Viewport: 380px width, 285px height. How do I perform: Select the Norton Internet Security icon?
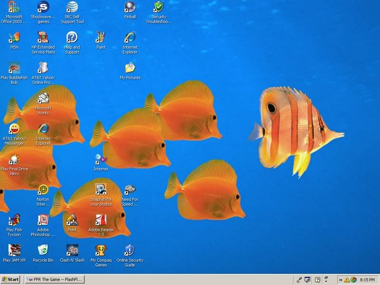(43, 190)
